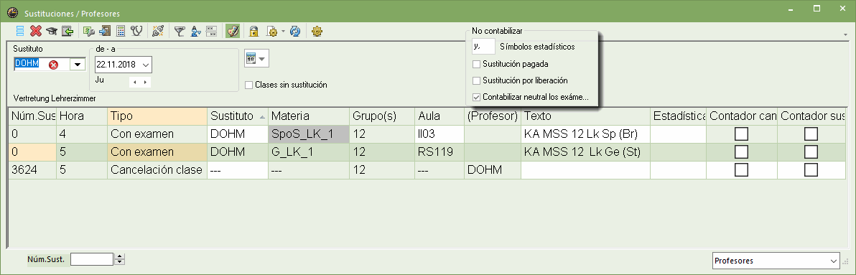Screen dimensions: 856x275
Task: Click the stethoscope diagnosis toolbar icon
Action: [136, 31]
